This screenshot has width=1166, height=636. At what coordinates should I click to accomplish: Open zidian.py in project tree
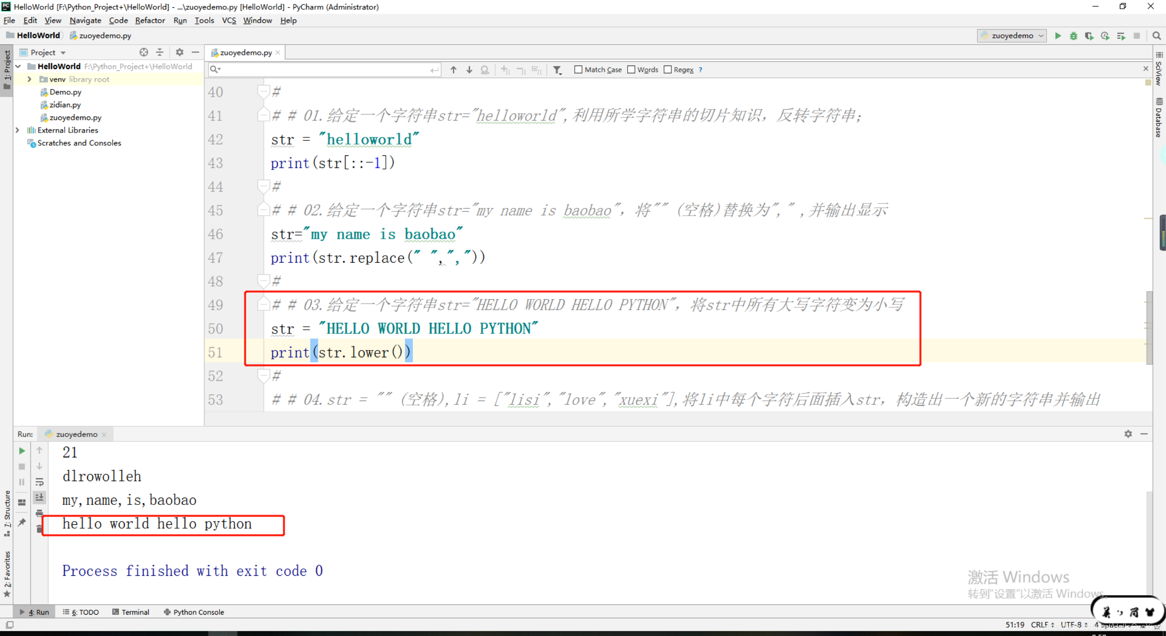tap(65, 104)
